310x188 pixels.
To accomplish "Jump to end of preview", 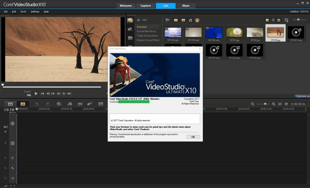I will [x=59, y=93].
